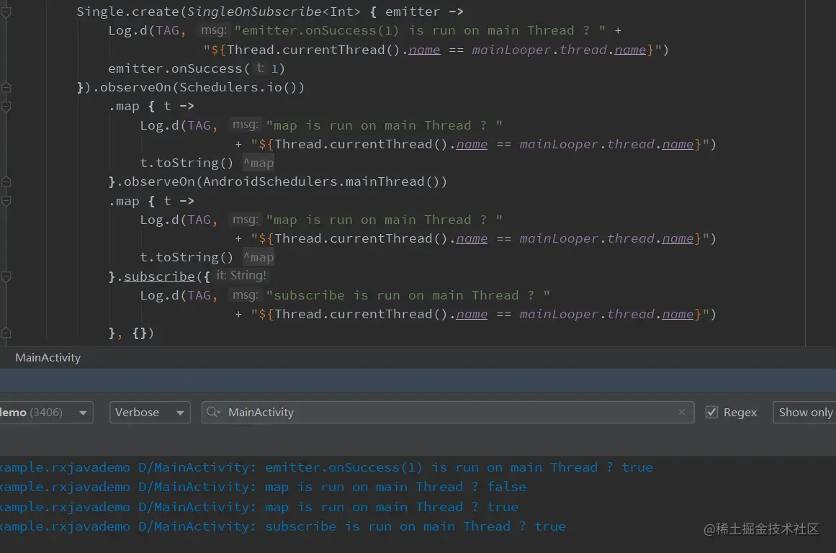This screenshot has height=553, width=836.
Task: Click the 'emitter.onSuccess(' call in code
Action: (179, 69)
